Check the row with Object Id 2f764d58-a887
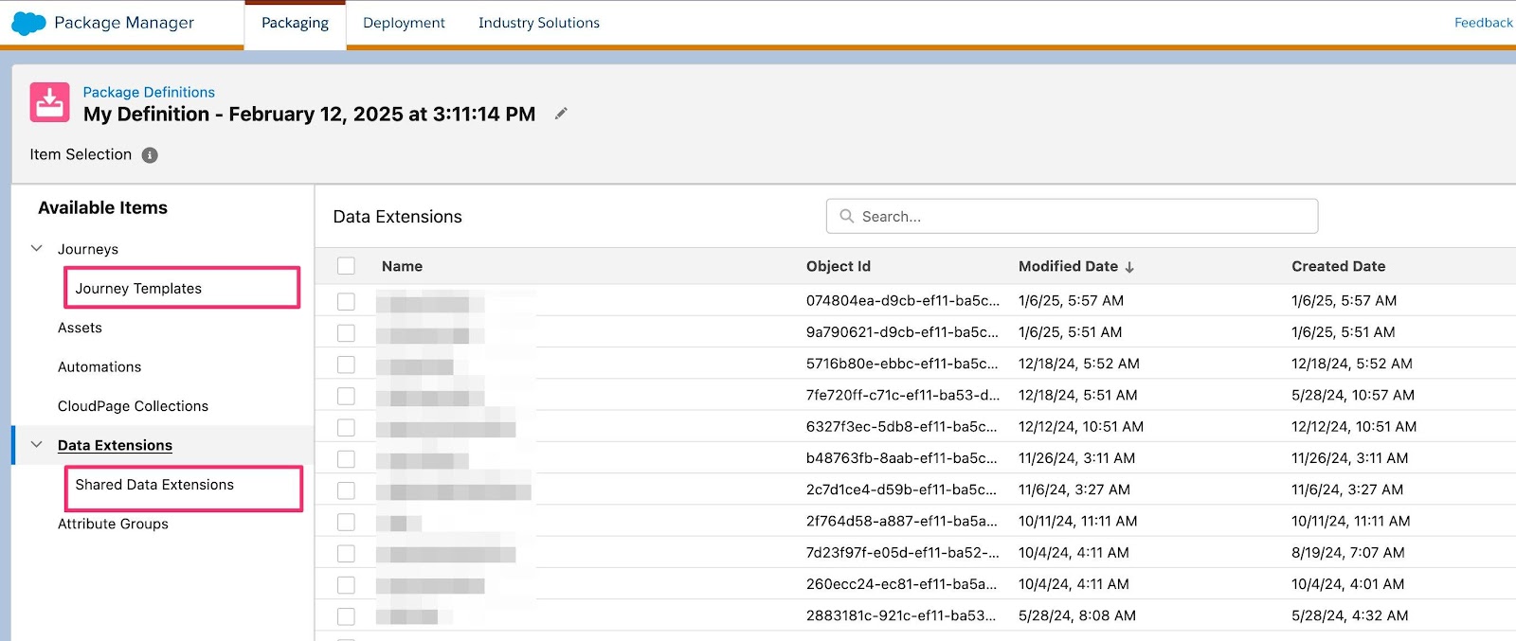 [x=346, y=522]
